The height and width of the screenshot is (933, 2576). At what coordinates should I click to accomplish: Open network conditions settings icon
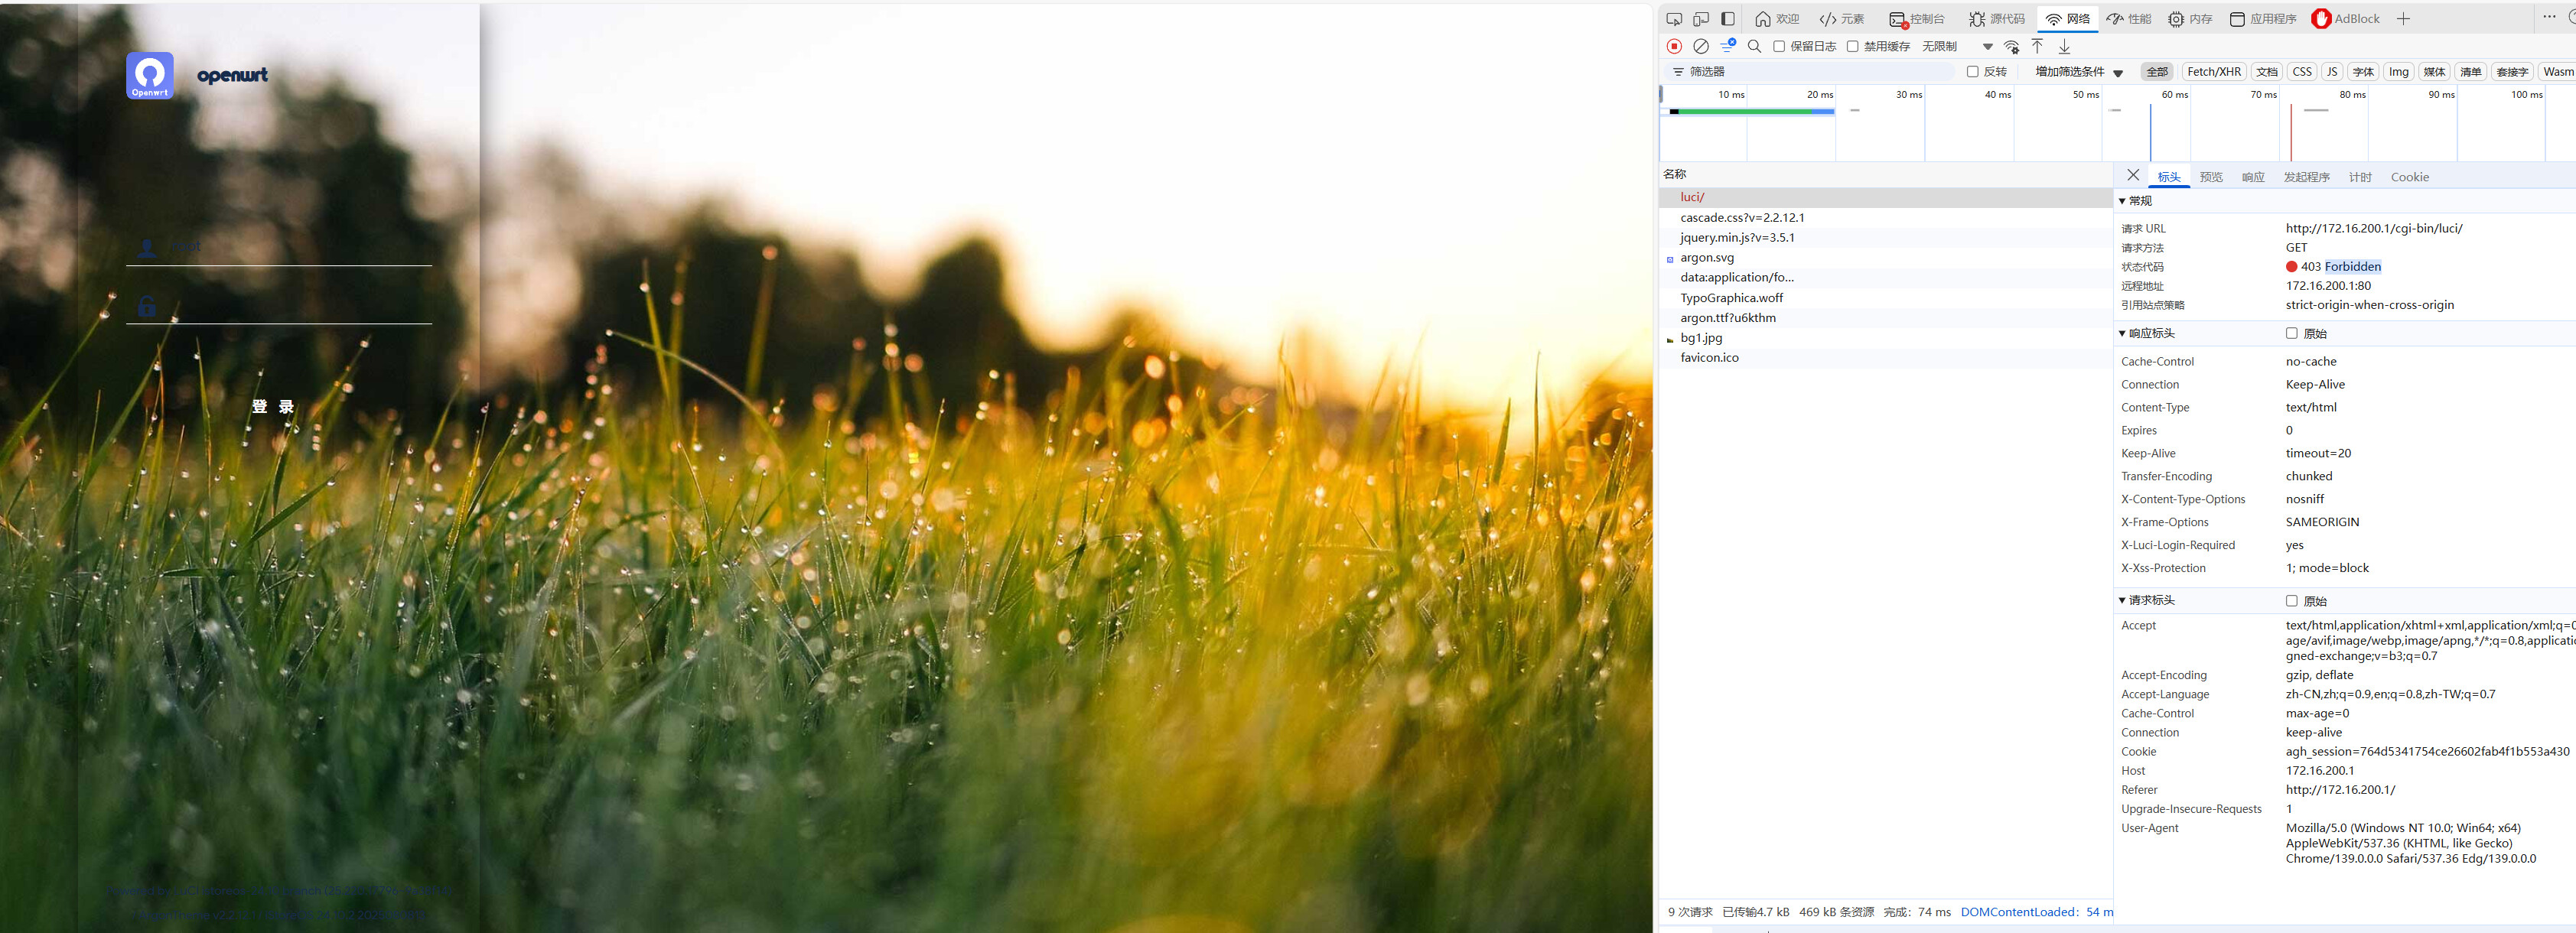coord(2011,46)
